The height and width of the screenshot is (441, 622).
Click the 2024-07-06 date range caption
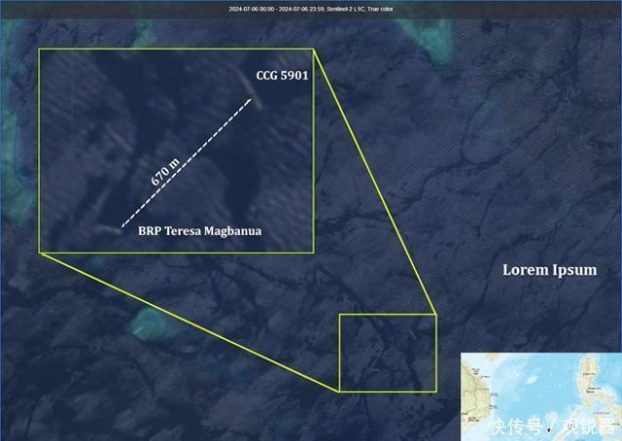click(x=277, y=9)
